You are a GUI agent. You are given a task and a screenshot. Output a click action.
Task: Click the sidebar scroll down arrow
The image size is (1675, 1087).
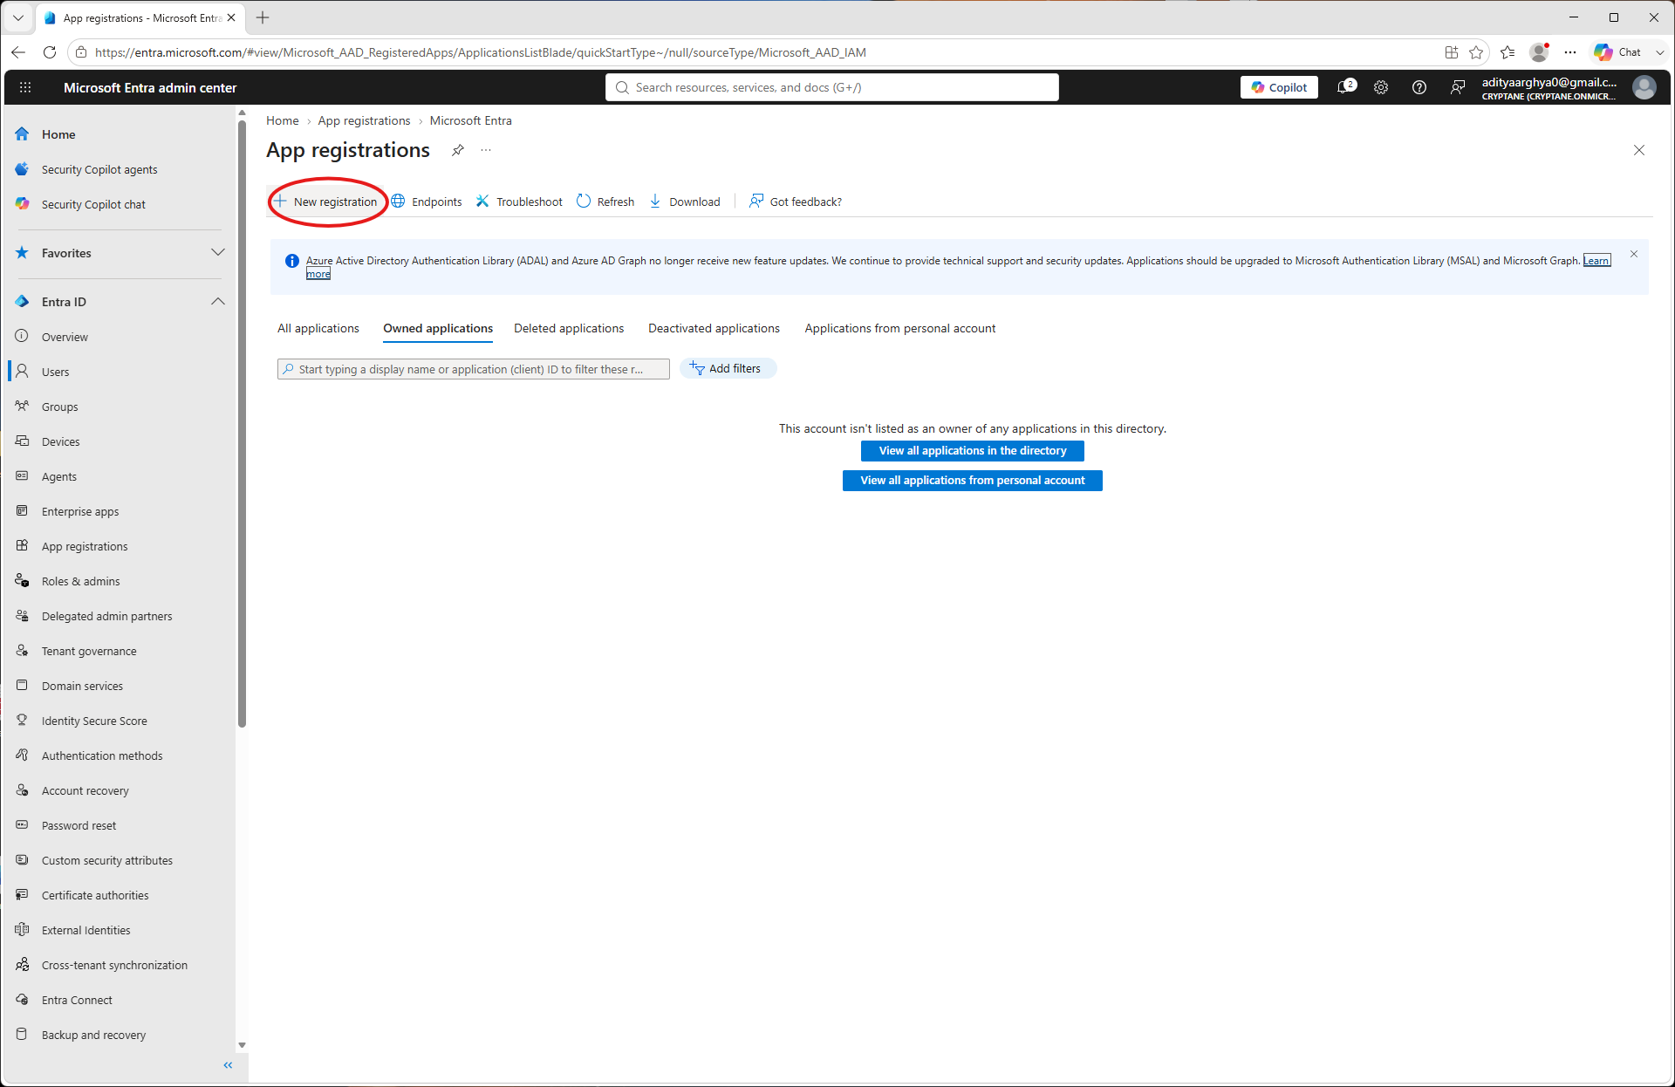click(242, 1045)
